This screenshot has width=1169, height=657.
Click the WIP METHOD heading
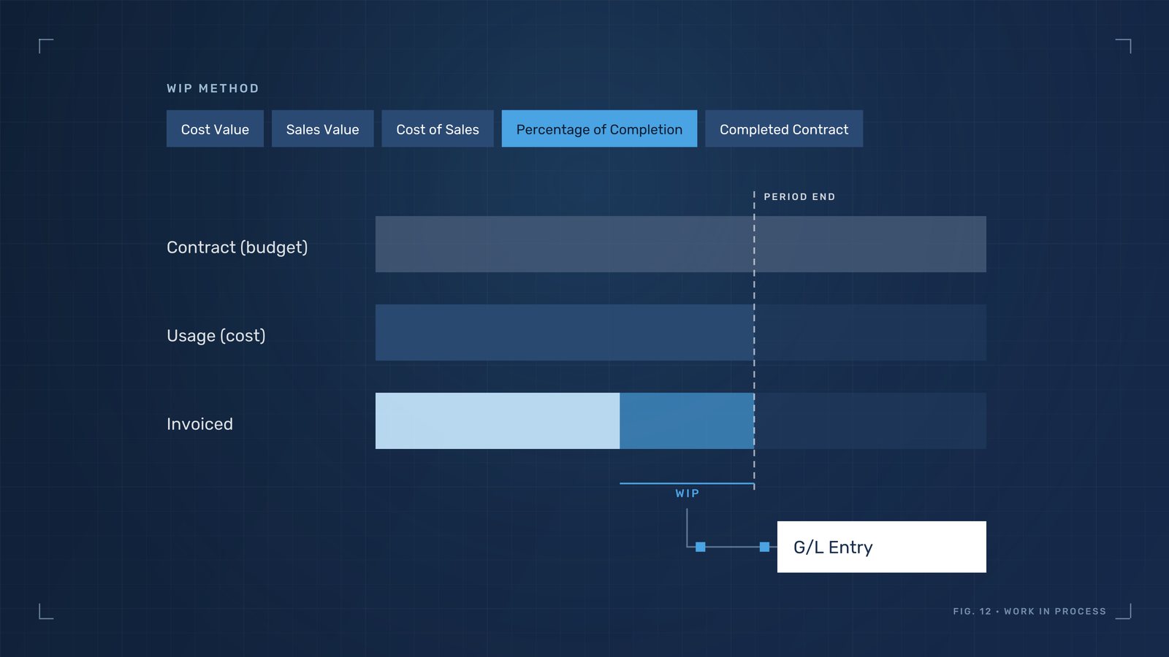pyautogui.click(x=213, y=88)
